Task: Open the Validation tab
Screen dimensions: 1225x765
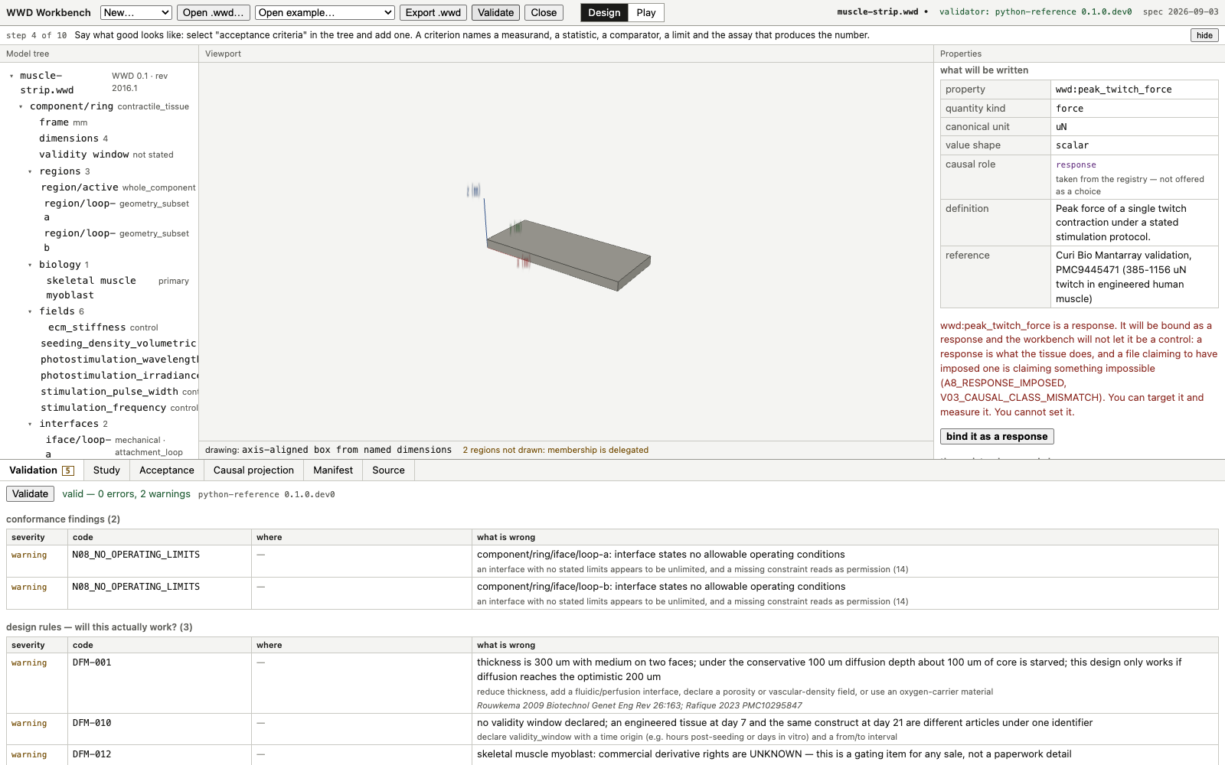Action: (41, 470)
